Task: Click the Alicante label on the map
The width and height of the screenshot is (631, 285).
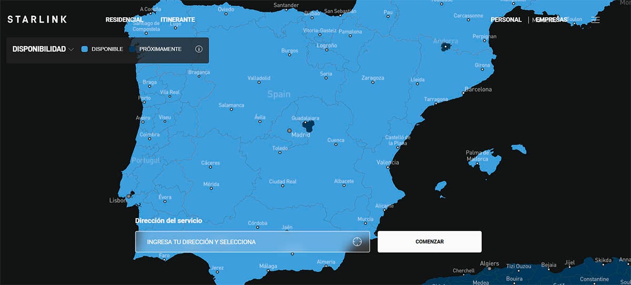Action: 384,206
